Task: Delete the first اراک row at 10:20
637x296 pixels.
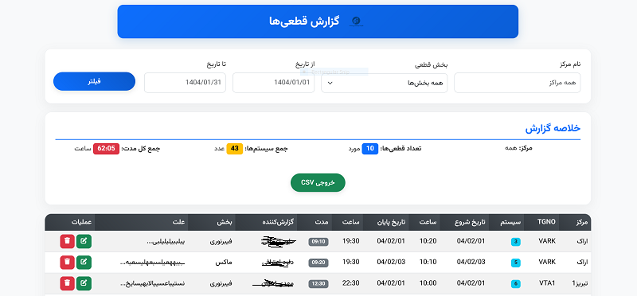Action: coord(67,241)
